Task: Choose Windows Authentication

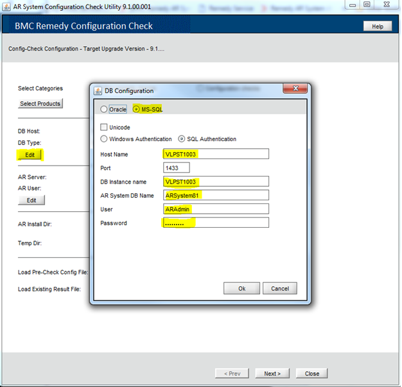Action: 104,139
